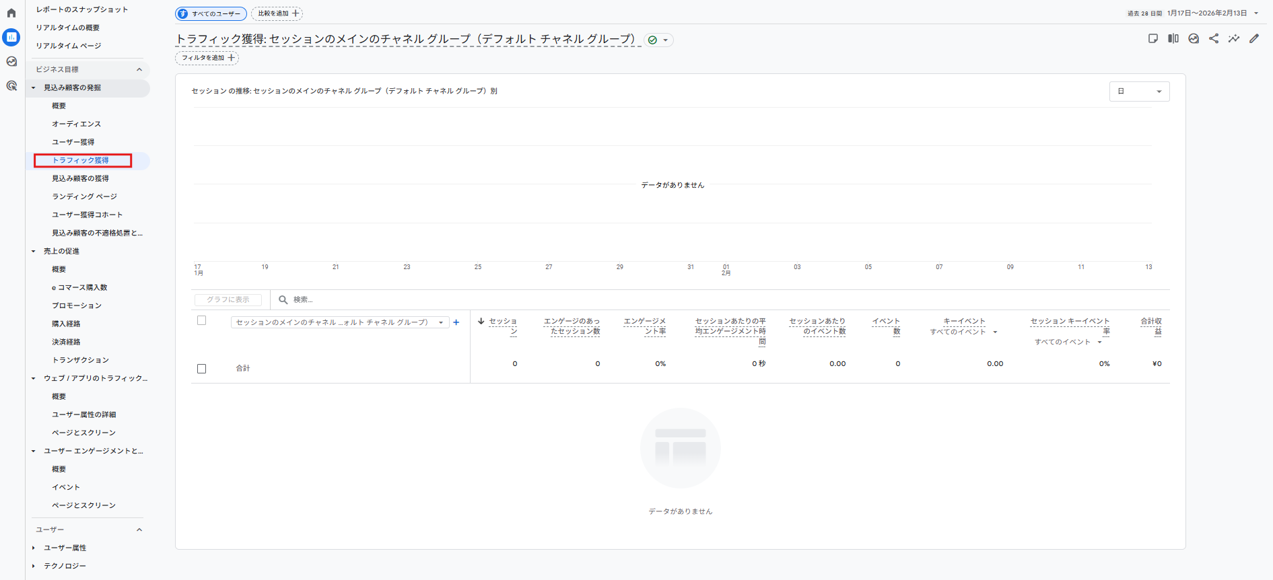Open the 日 granularity dropdown
Viewport: 1273px width, 580px height.
[1139, 92]
